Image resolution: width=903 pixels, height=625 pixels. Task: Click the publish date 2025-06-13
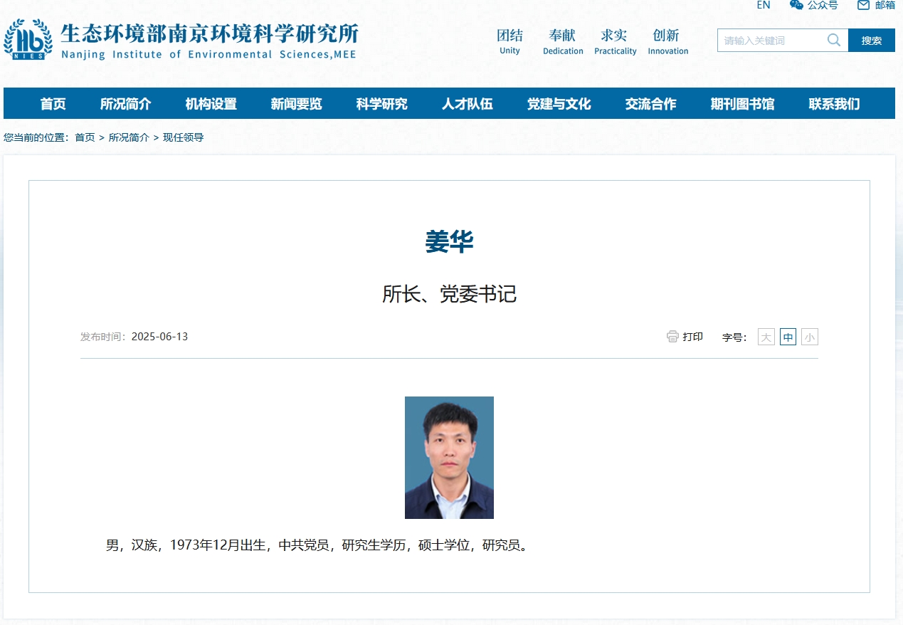pyautogui.click(x=159, y=337)
